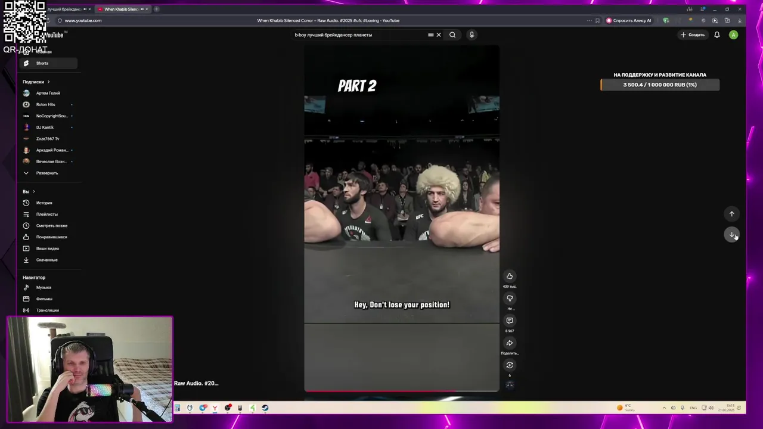Open the Создать create menu

click(x=693, y=35)
